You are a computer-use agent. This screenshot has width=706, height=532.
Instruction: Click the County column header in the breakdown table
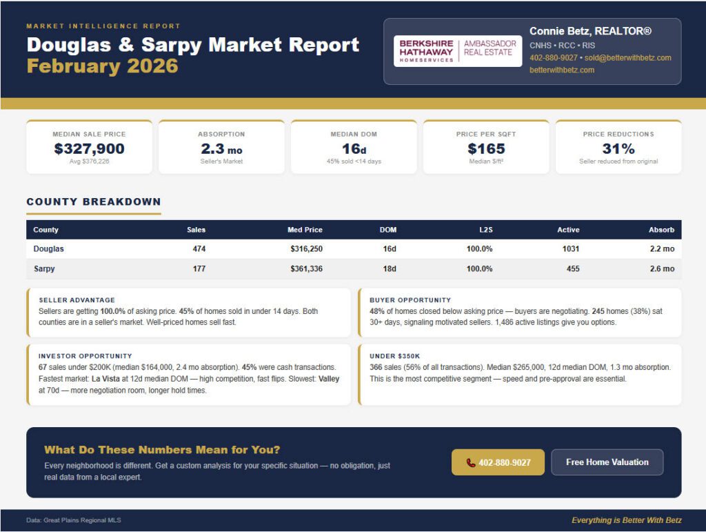click(x=44, y=230)
